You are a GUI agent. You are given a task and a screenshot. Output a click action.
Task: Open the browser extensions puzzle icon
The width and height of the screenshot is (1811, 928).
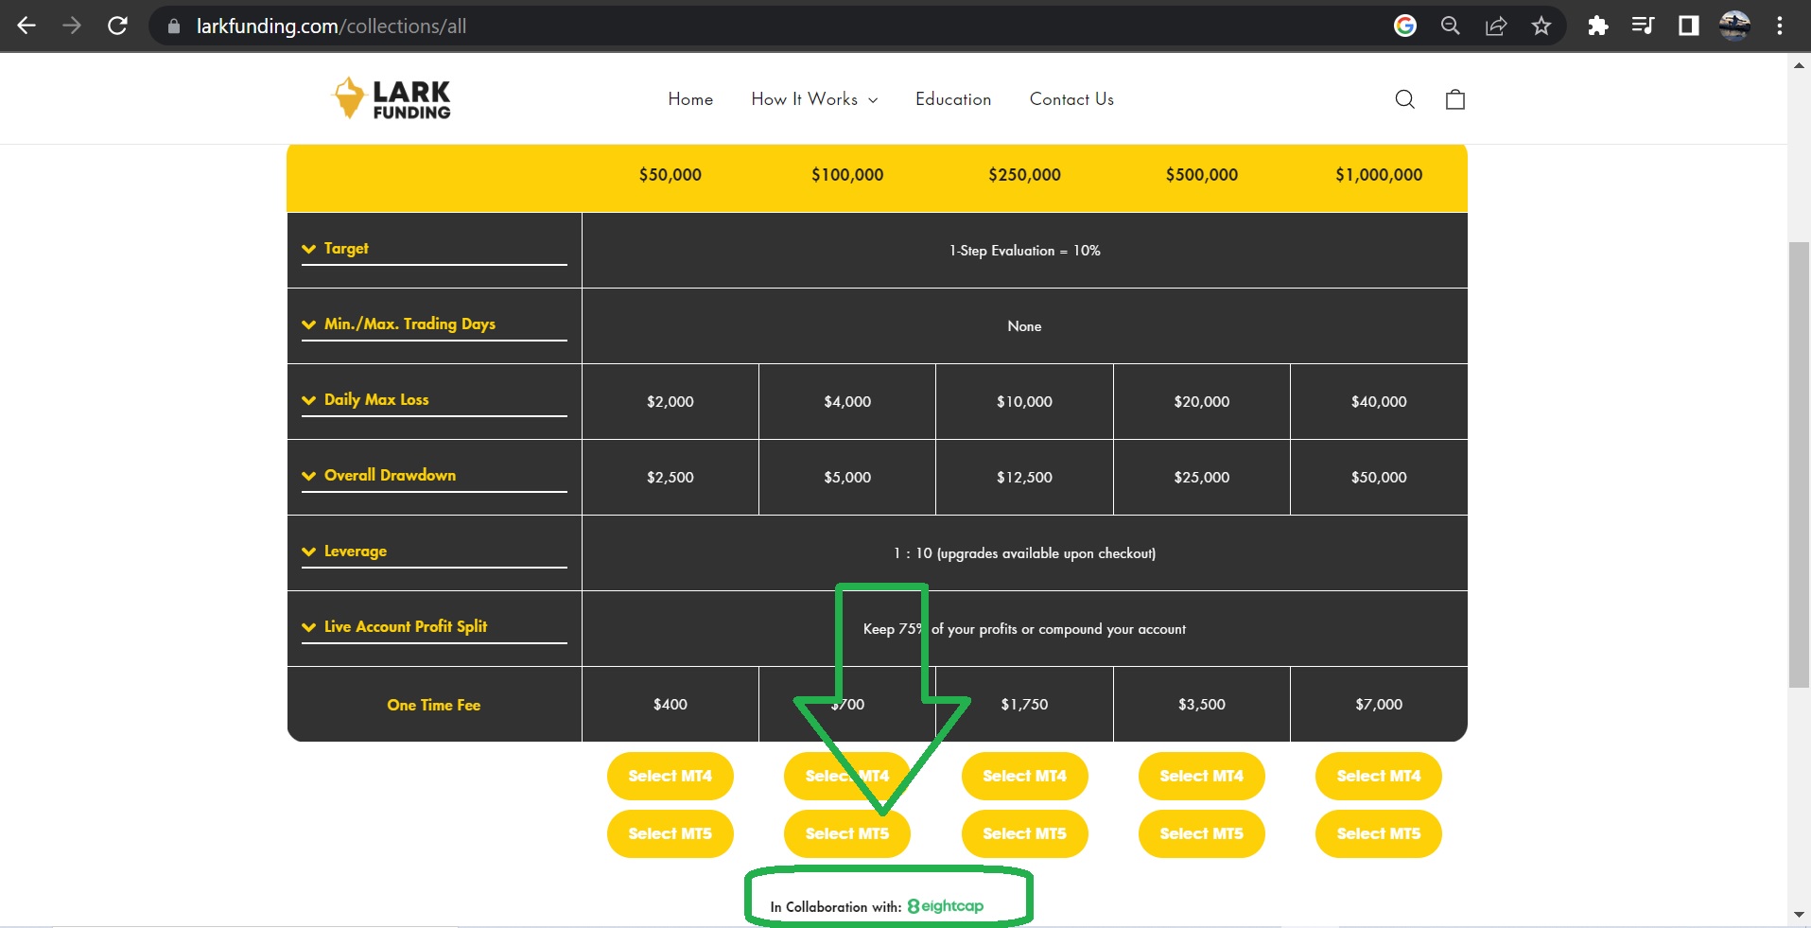(1597, 26)
